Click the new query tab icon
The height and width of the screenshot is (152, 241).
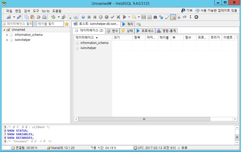click(x=138, y=24)
